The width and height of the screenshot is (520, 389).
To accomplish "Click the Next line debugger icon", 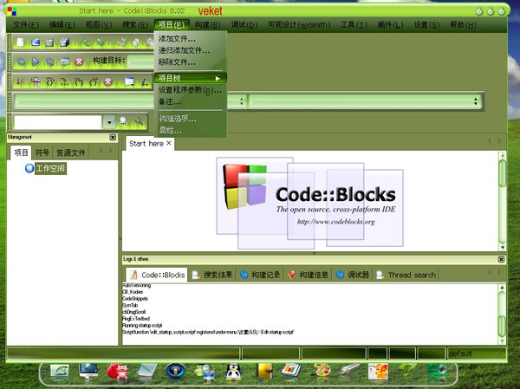I will (x=49, y=81).
